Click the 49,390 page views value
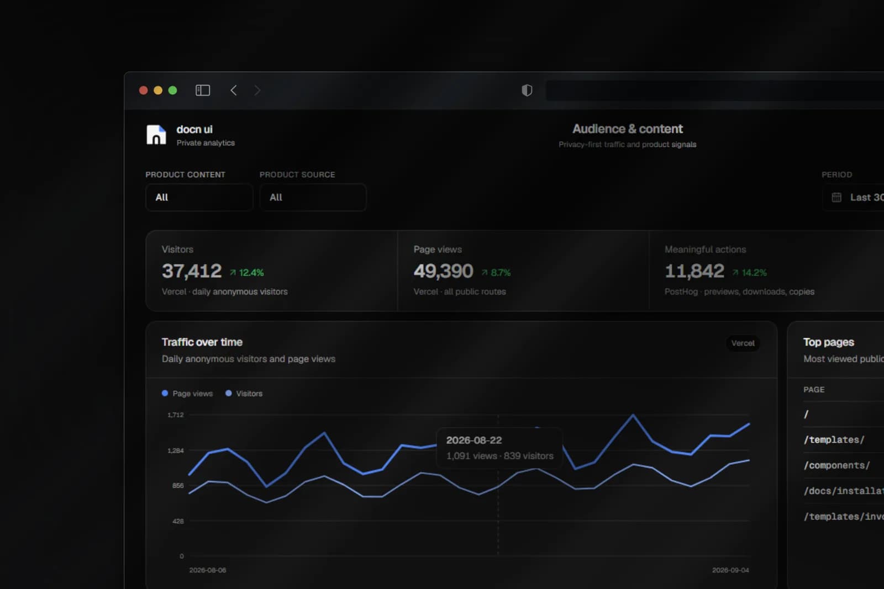 pyautogui.click(x=444, y=271)
